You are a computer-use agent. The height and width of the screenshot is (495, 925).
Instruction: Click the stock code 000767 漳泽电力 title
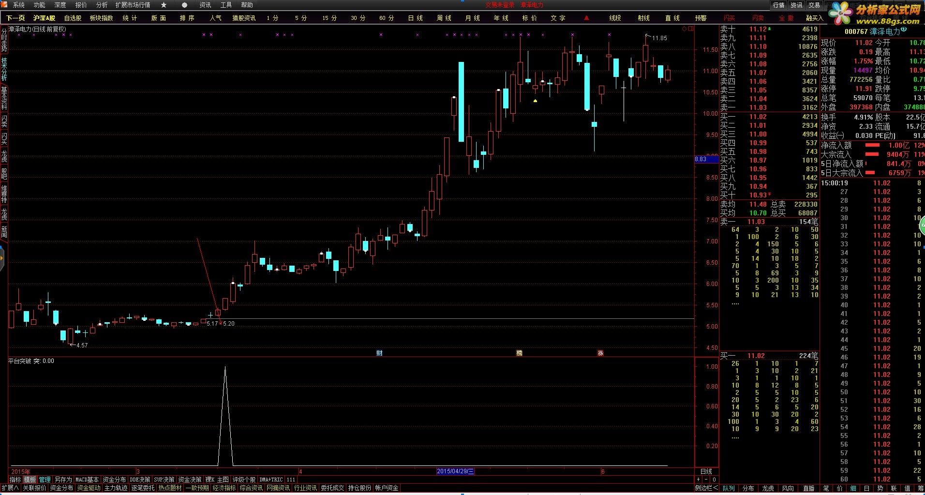(x=872, y=31)
